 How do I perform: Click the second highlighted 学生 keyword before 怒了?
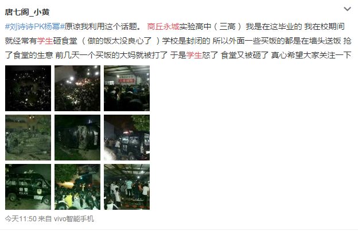[x=194, y=55]
